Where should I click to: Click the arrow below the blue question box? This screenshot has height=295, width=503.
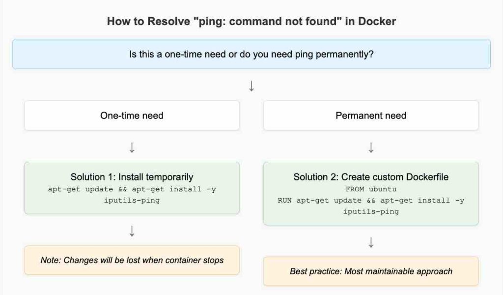click(x=251, y=86)
